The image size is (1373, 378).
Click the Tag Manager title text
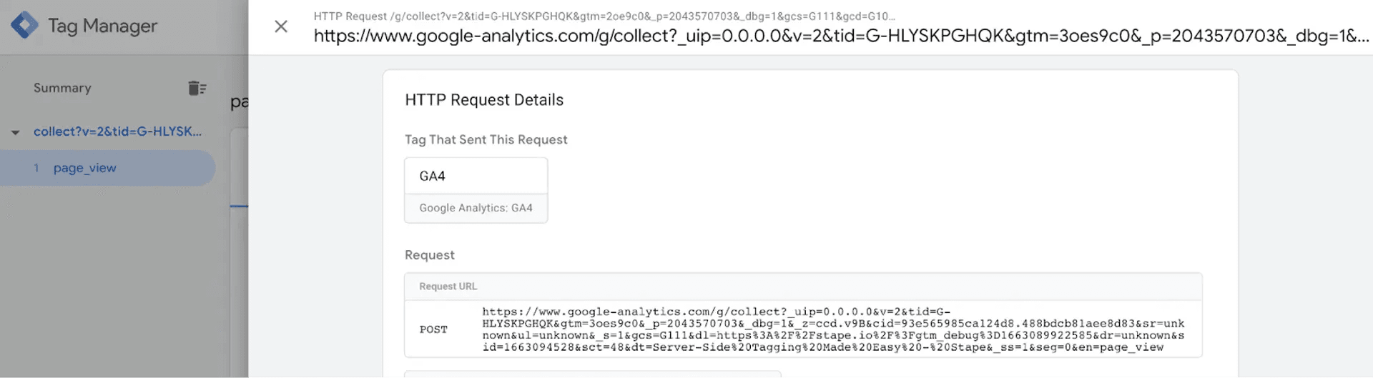(x=102, y=26)
